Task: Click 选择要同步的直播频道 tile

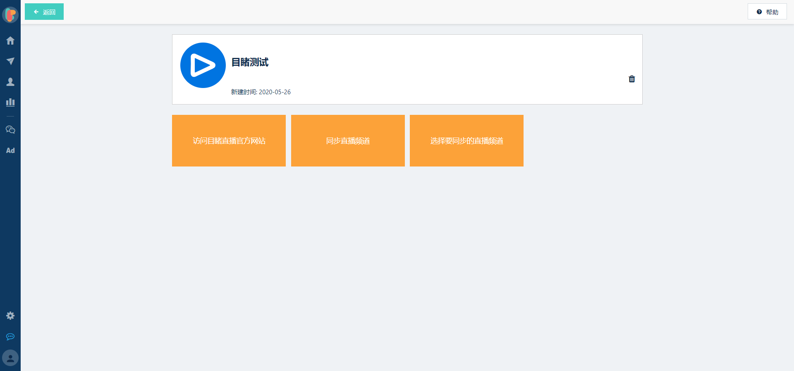Action: pyautogui.click(x=466, y=140)
